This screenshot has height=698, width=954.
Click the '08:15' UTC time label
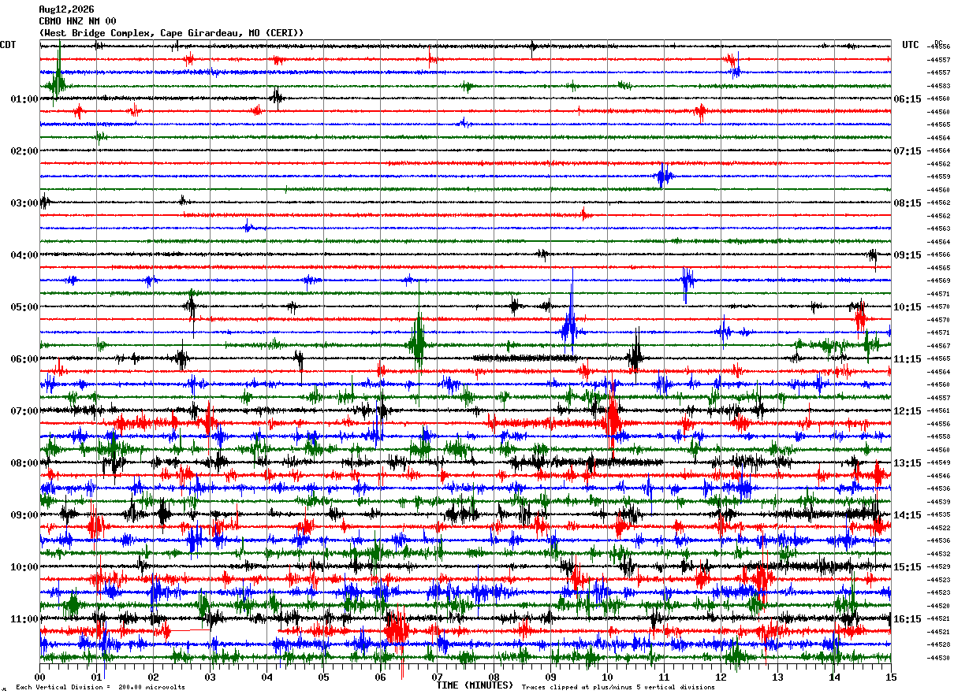click(907, 203)
